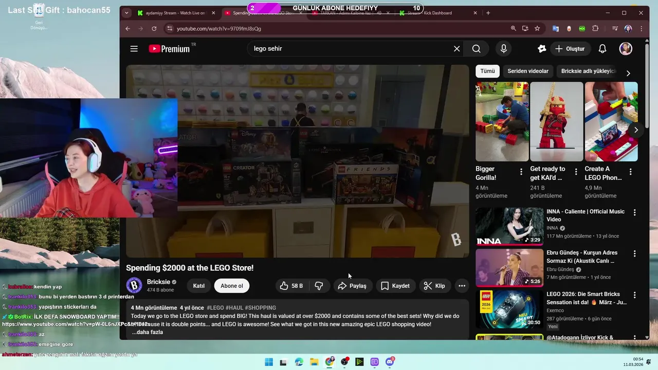The width and height of the screenshot is (658, 370).
Task: Subscribe with the Abone ol button
Action: click(232, 286)
